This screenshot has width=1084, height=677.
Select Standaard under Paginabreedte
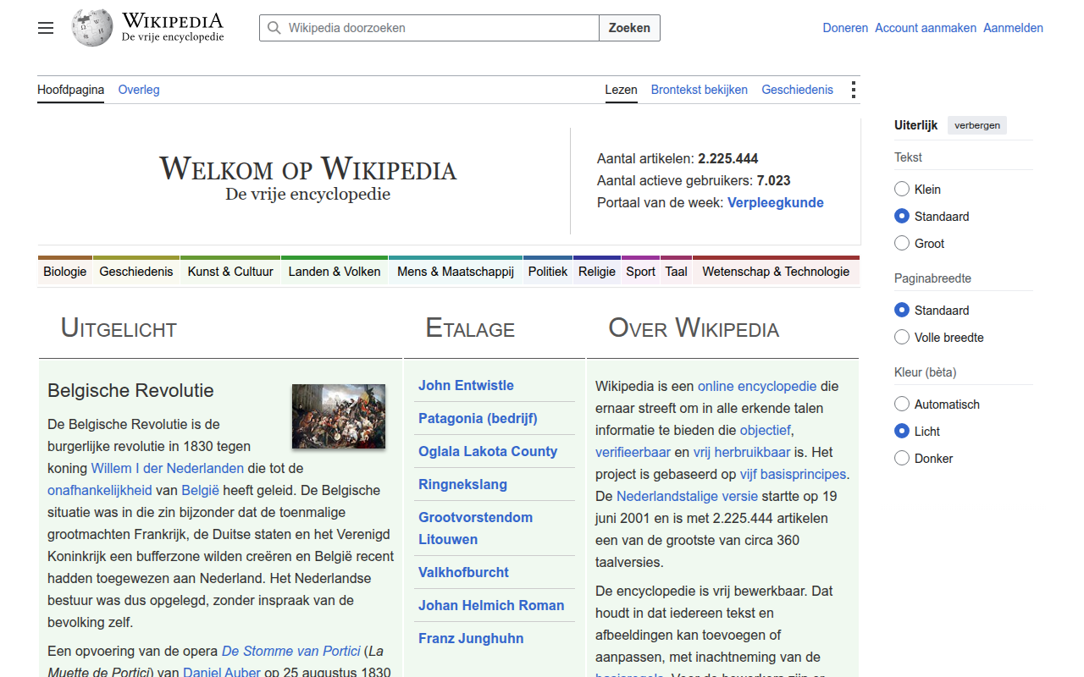point(902,311)
